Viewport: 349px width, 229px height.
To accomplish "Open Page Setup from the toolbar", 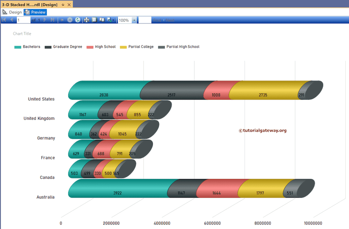I will point(102,20).
